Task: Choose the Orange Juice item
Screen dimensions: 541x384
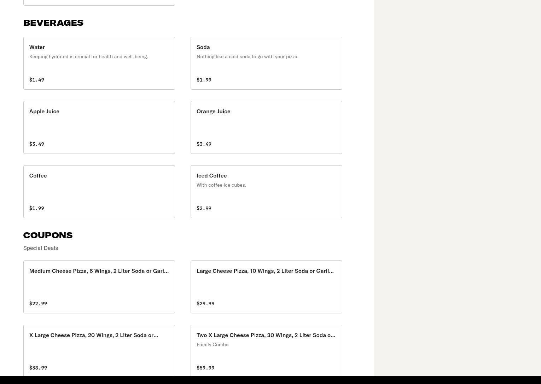Action: [266, 127]
